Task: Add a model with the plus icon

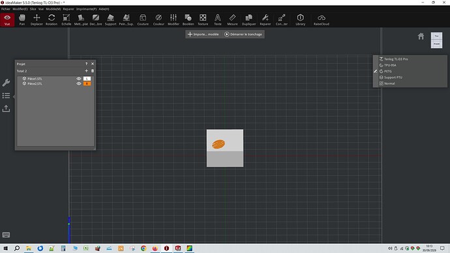Action: (86, 71)
